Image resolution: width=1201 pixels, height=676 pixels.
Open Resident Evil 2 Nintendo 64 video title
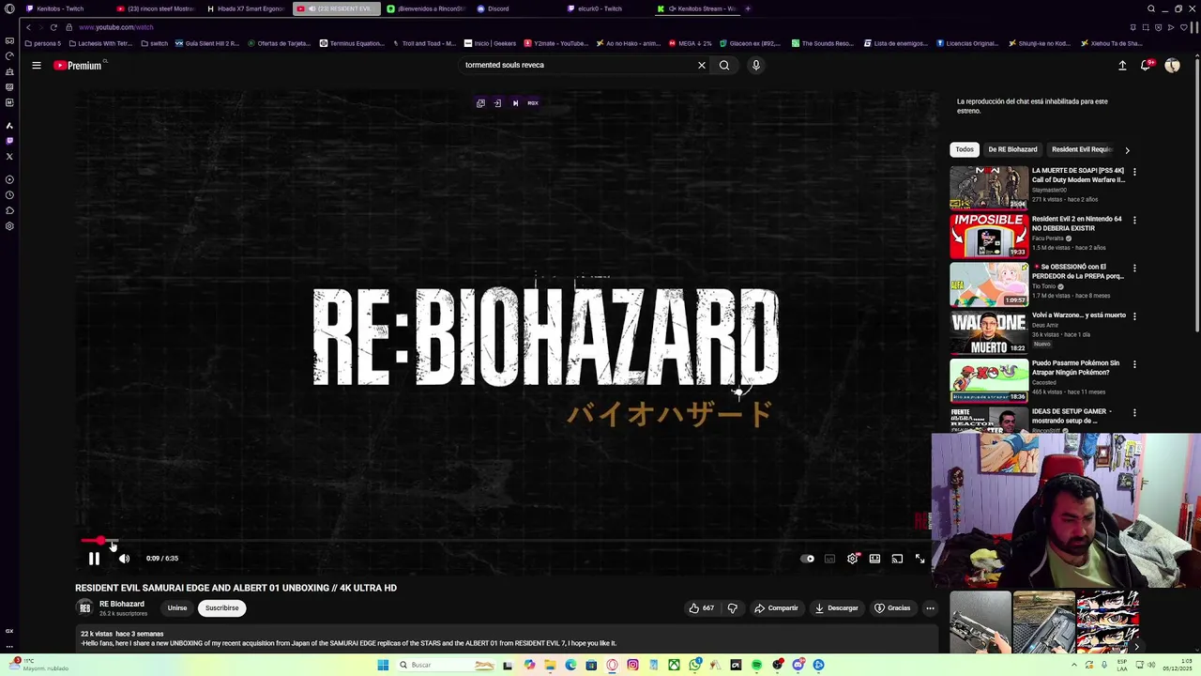(1076, 223)
